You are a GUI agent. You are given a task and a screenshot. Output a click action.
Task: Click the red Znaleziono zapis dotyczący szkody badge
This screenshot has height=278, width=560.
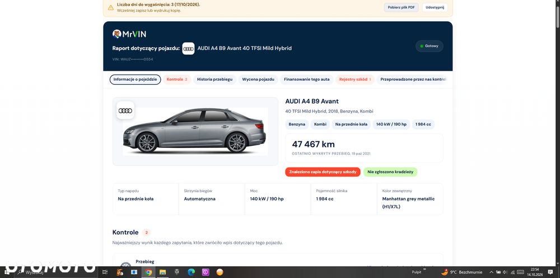pyautogui.click(x=323, y=172)
